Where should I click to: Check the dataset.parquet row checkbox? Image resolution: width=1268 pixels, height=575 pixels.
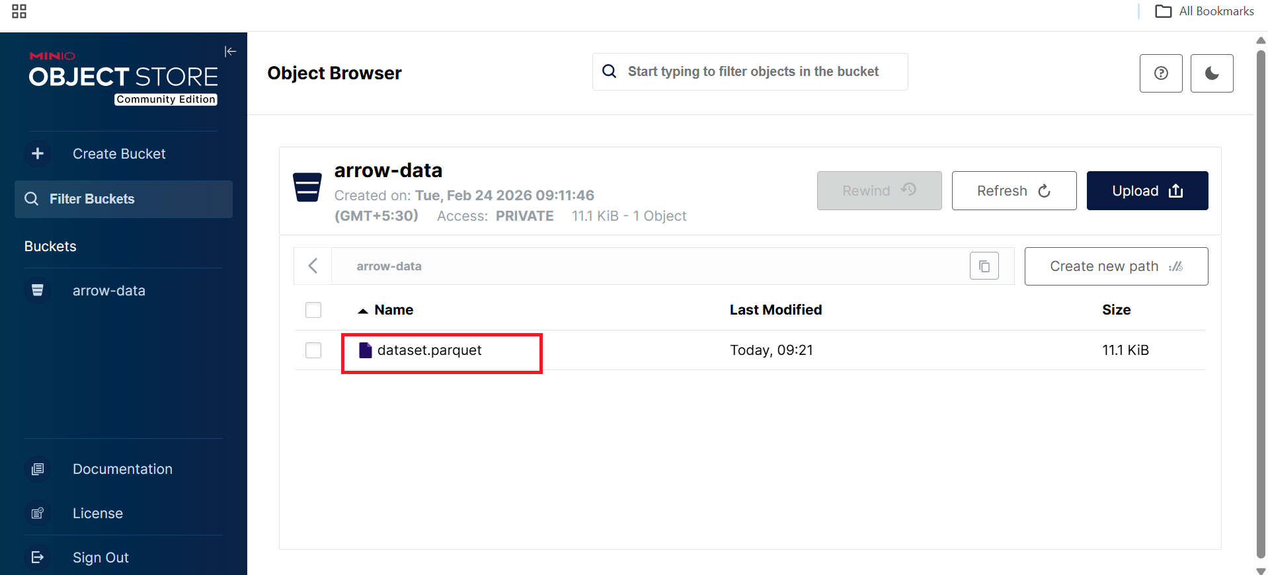coord(313,350)
